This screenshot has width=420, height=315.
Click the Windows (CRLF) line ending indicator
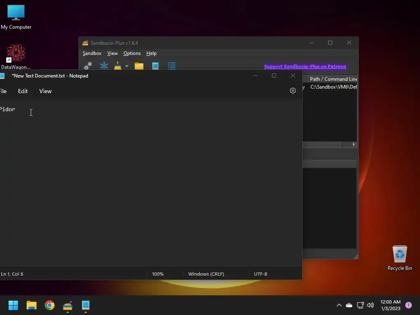click(x=206, y=274)
